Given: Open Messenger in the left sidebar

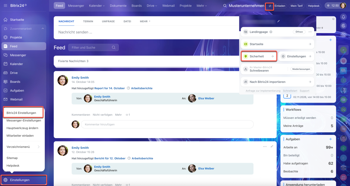Looking at the screenshot, I should tap(24, 55).
